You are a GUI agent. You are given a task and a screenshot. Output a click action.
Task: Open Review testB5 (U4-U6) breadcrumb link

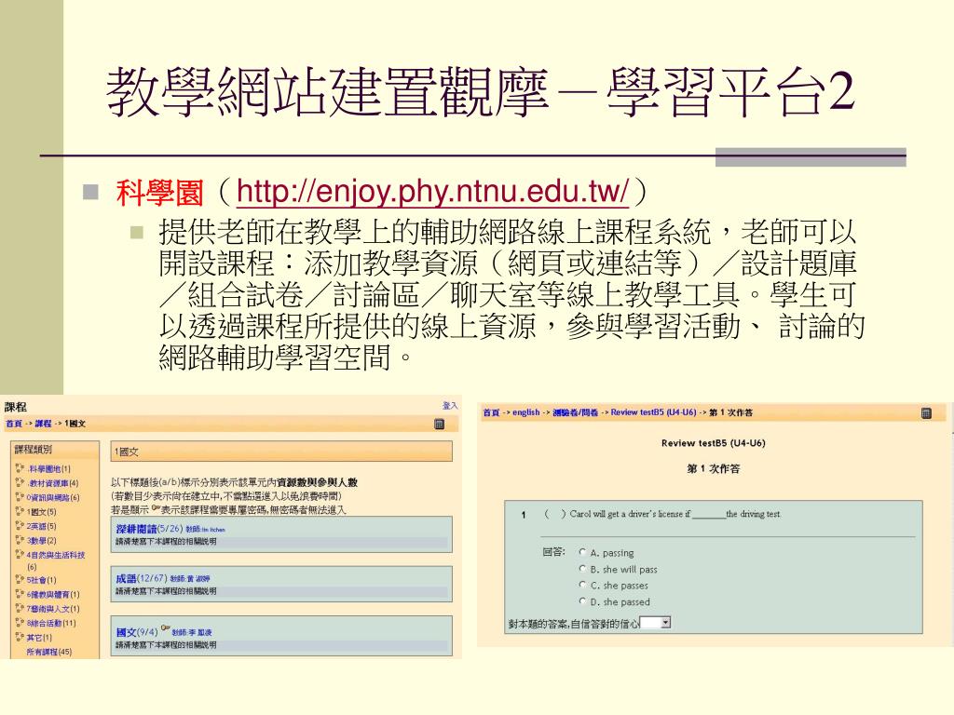click(653, 412)
